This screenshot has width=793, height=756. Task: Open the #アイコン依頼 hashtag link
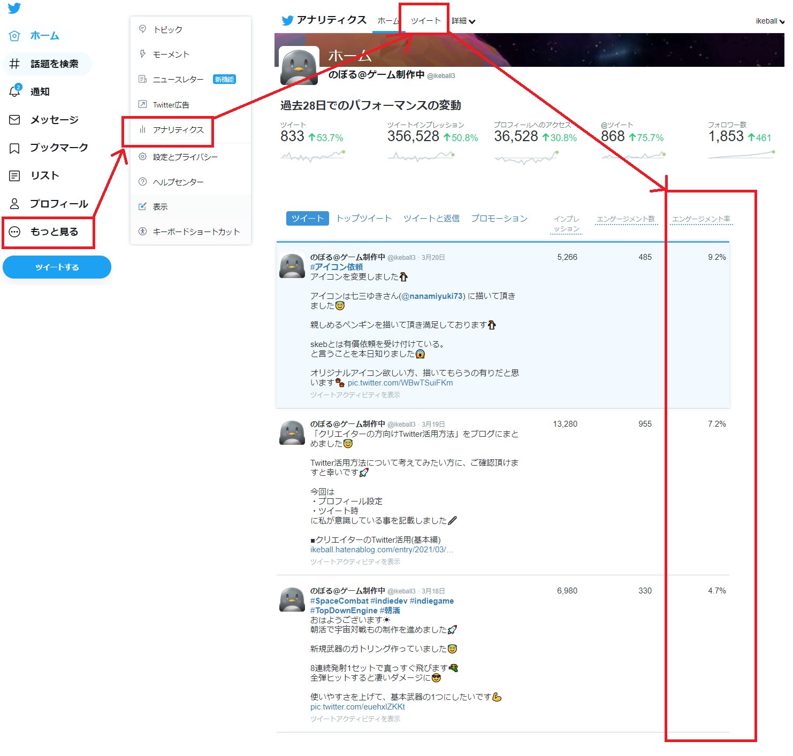coord(337,267)
